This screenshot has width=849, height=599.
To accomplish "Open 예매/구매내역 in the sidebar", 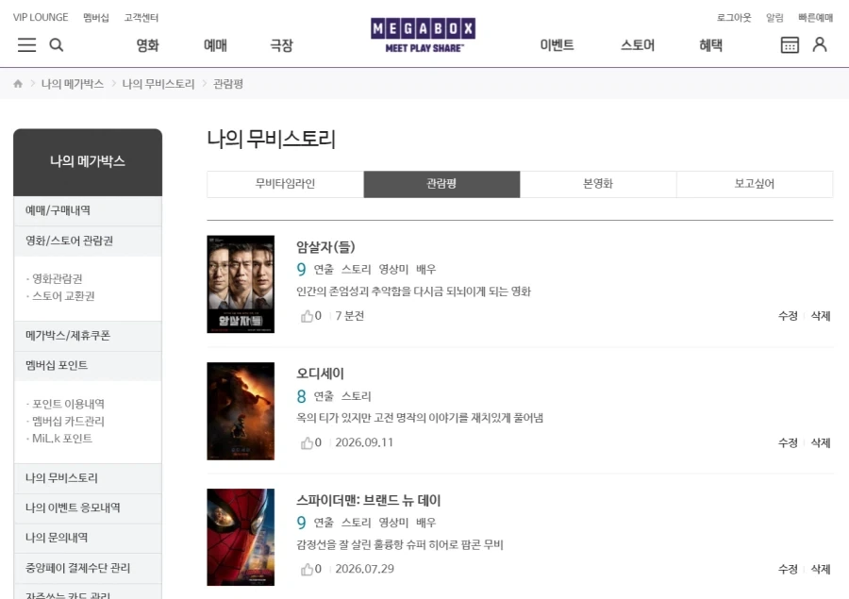I will pos(88,210).
